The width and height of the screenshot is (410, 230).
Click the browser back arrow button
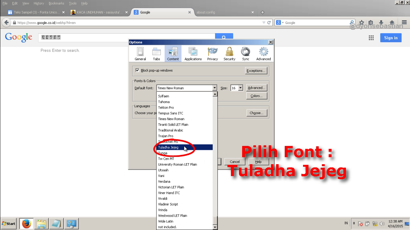pyautogui.click(x=6, y=23)
